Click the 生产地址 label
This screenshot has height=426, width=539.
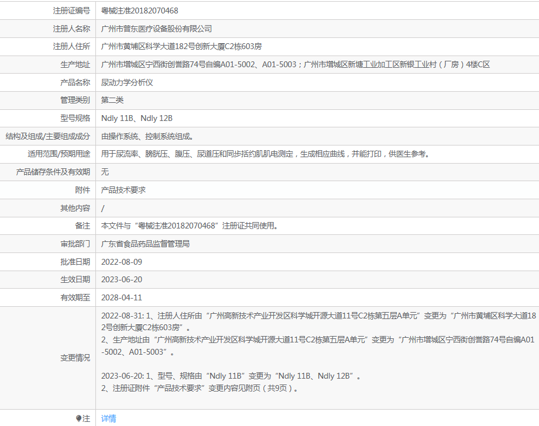[x=75, y=64]
